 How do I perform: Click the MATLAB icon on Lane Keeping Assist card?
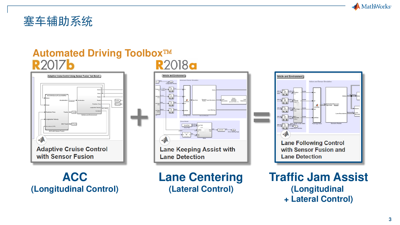165,140
